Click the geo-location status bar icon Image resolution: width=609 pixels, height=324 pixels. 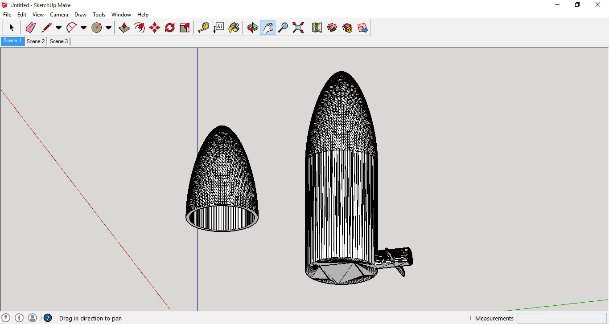(6, 318)
